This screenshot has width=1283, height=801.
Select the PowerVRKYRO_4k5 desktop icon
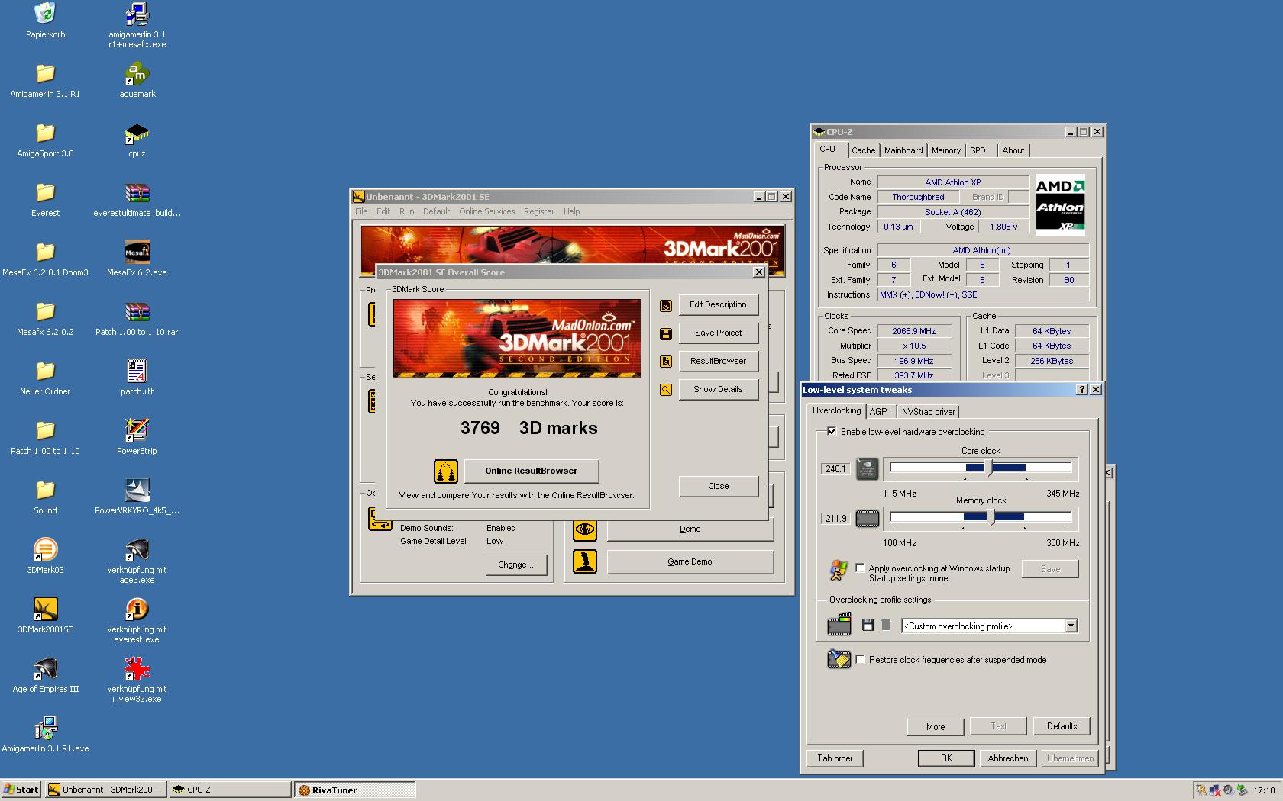point(137,491)
